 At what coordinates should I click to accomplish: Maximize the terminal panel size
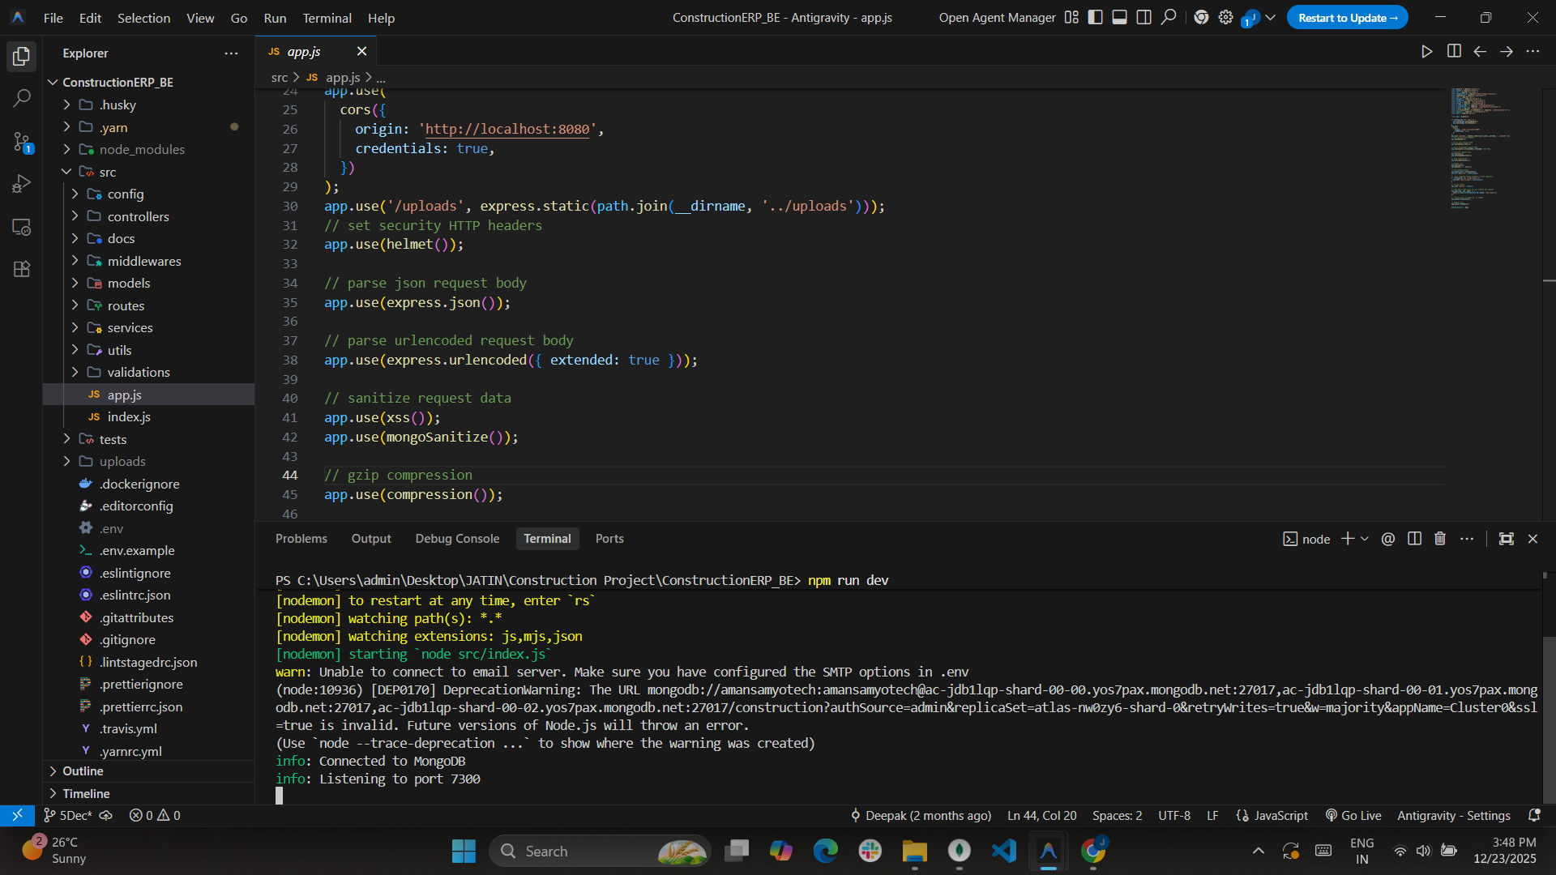(1506, 539)
